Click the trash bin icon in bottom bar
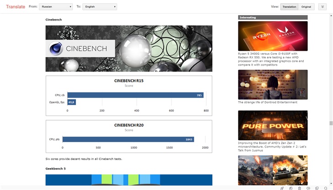 (x=300, y=188)
